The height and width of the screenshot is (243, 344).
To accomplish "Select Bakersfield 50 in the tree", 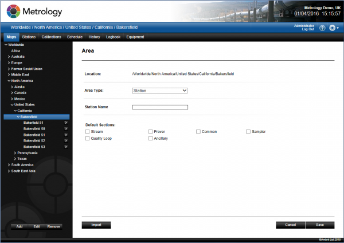I will pos(34,129).
